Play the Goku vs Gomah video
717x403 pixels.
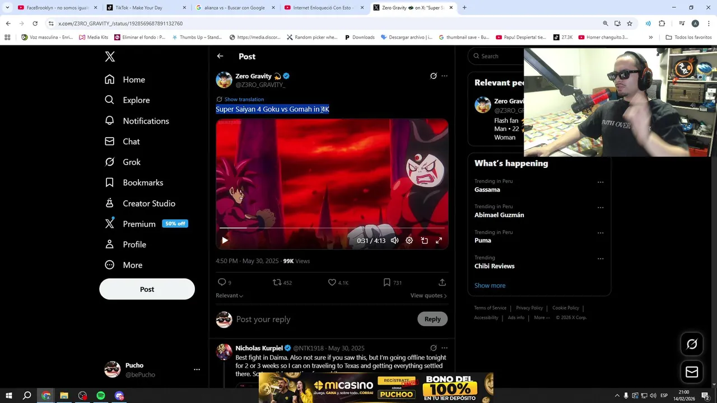point(225,241)
